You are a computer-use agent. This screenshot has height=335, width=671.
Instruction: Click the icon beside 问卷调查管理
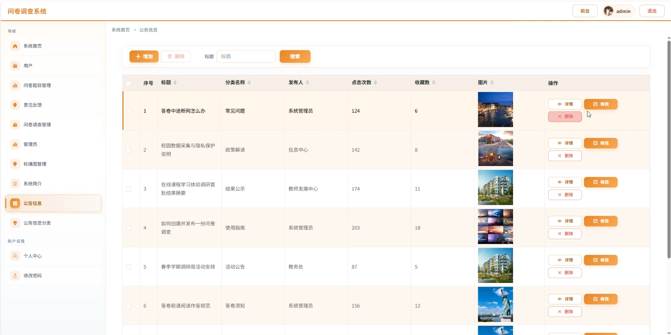coord(15,125)
